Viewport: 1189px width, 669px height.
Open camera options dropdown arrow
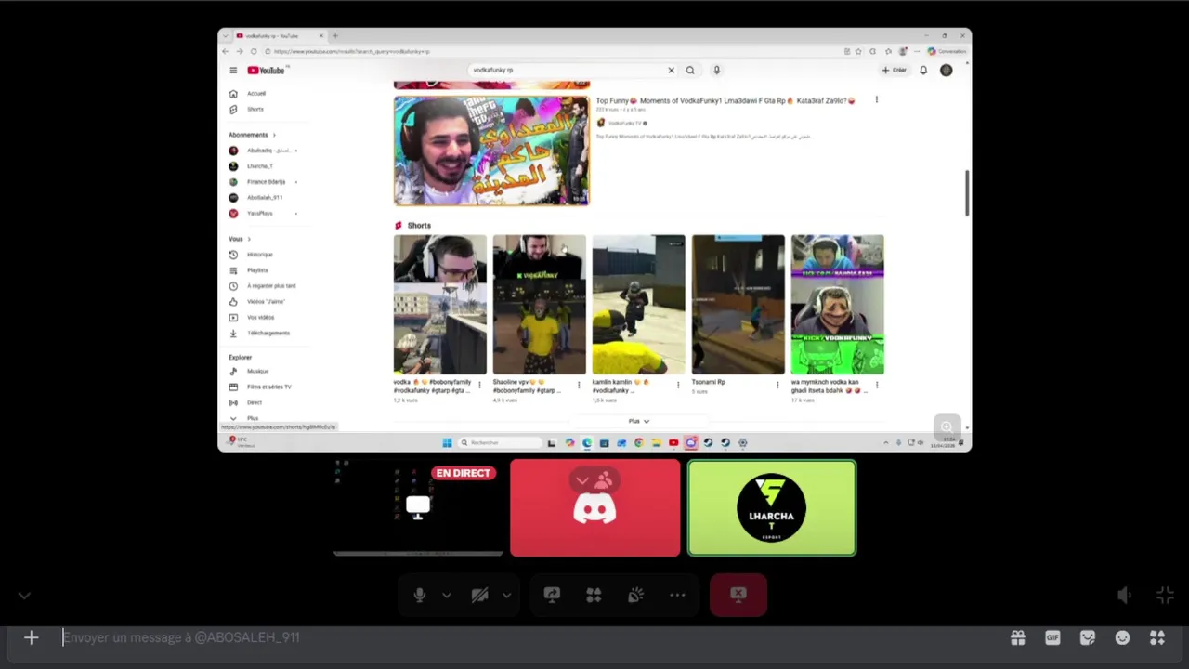[x=506, y=596]
